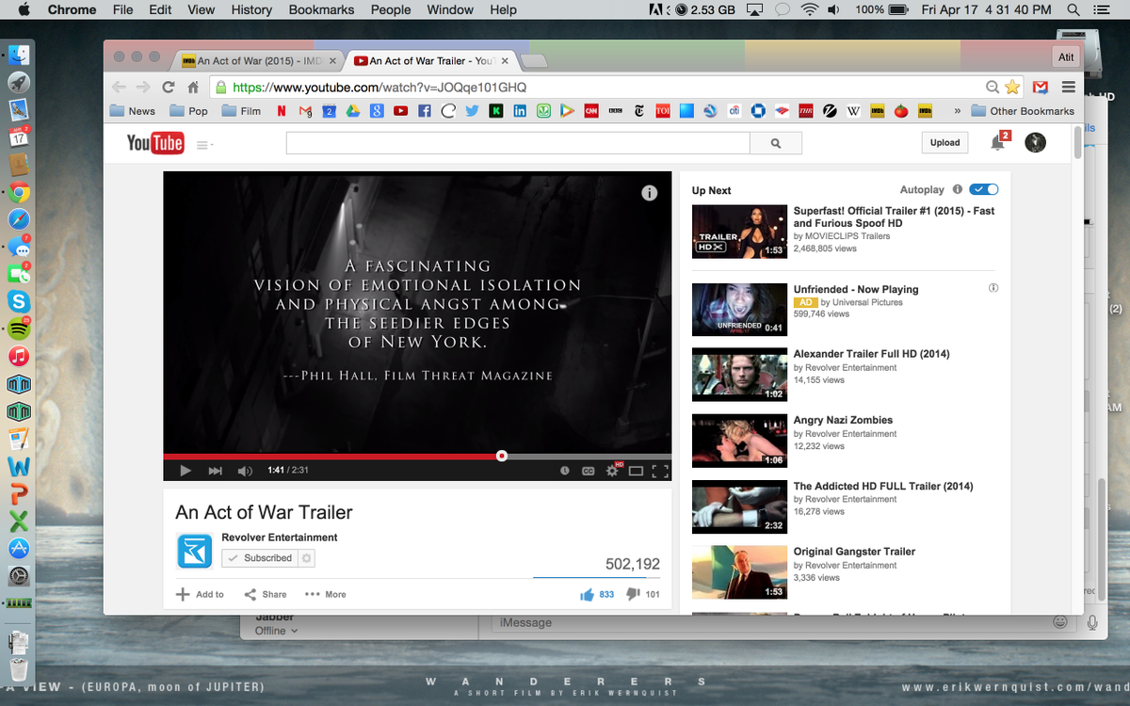Open the YouTube guide menu dropdown
This screenshot has width=1130, height=706.
204,144
